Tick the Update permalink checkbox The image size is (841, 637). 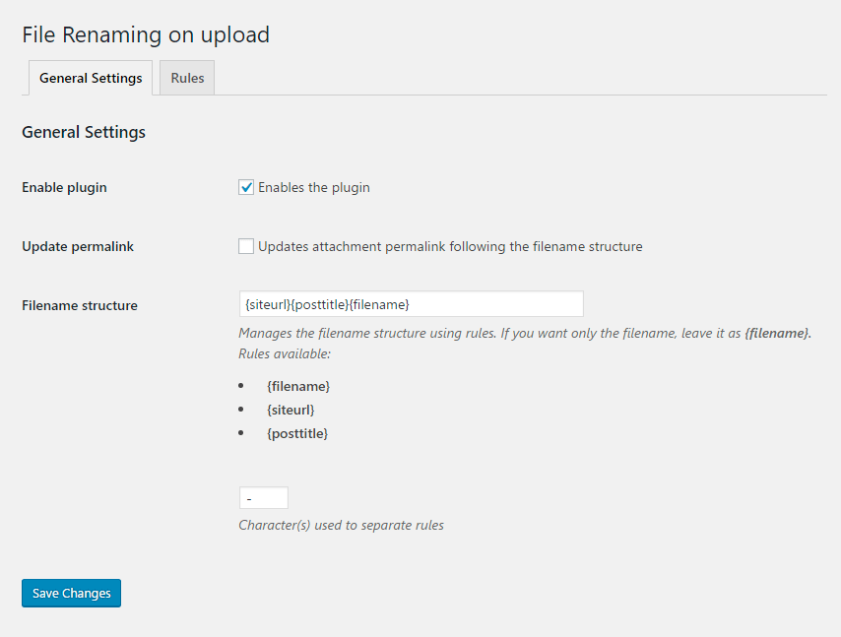[246, 246]
